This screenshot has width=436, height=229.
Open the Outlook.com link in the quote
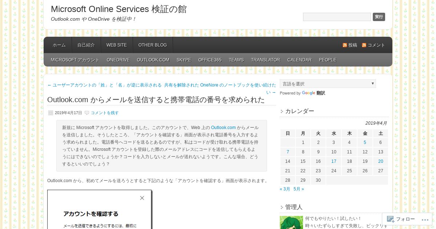pos(223,128)
